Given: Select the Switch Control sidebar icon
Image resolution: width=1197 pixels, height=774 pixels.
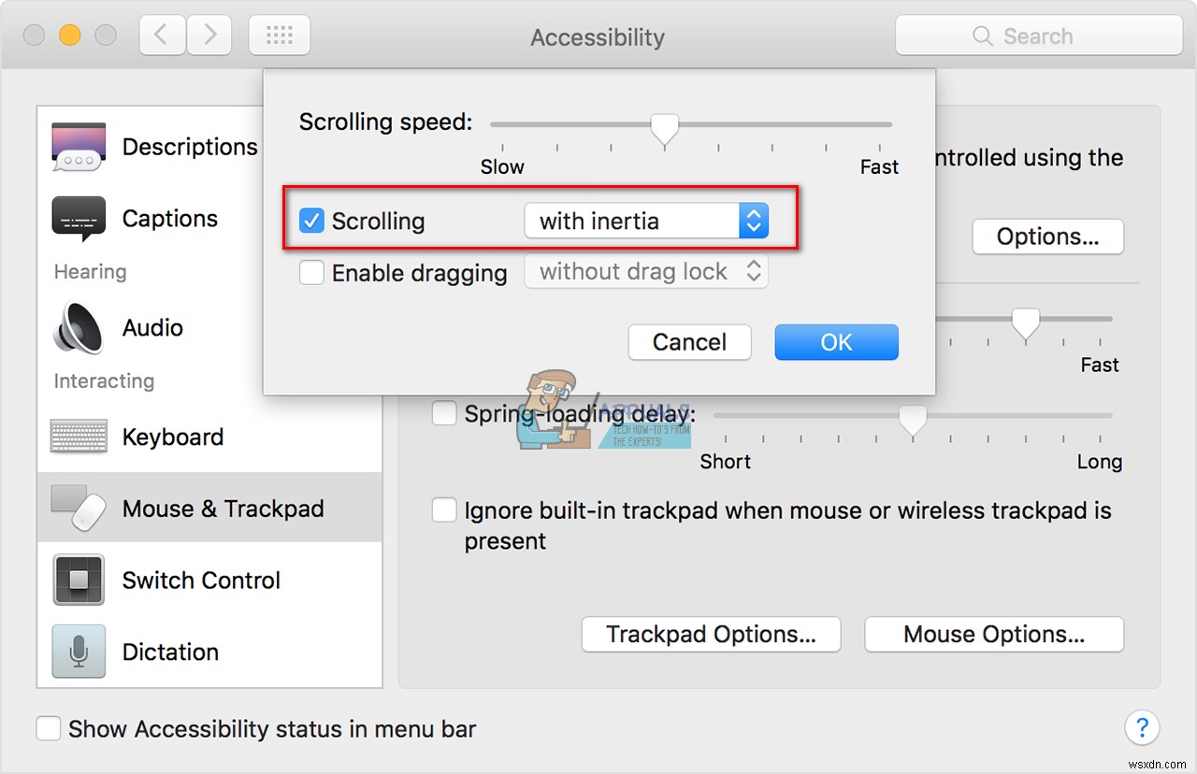Looking at the screenshot, I should 79,580.
